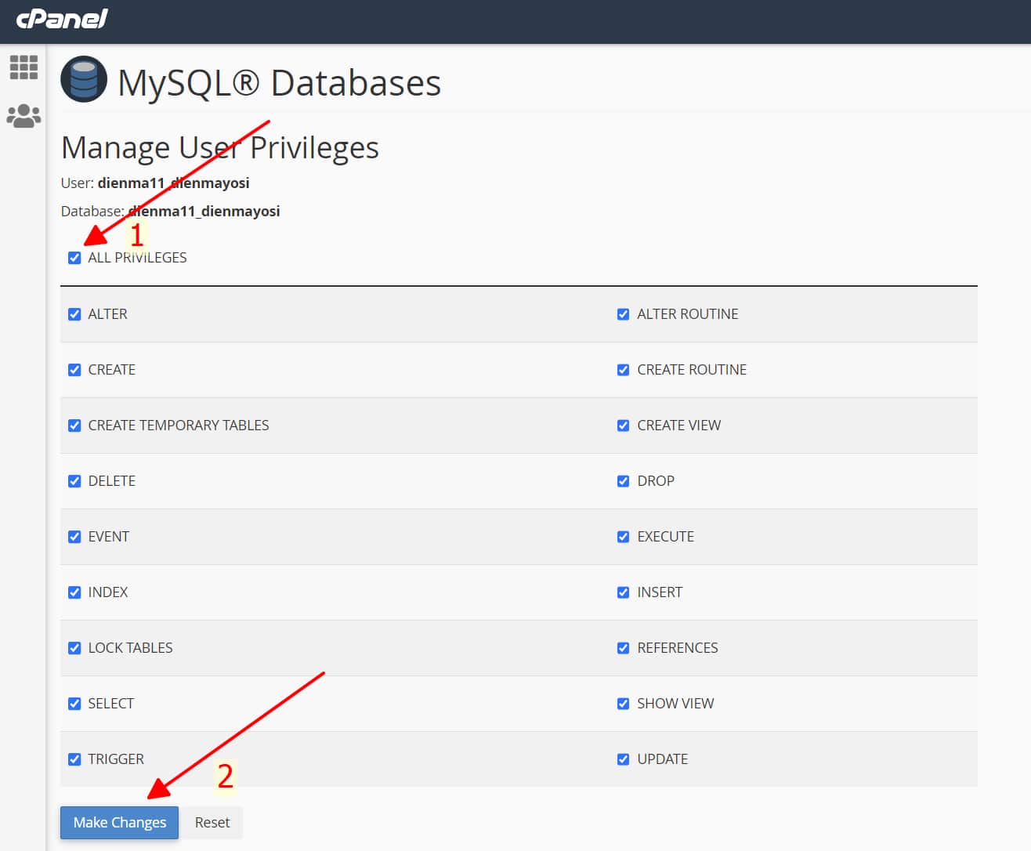Screen dimensions: 1031x851
Task: Click the MySQL database cylinder icon
Action: tap(83, 78)
